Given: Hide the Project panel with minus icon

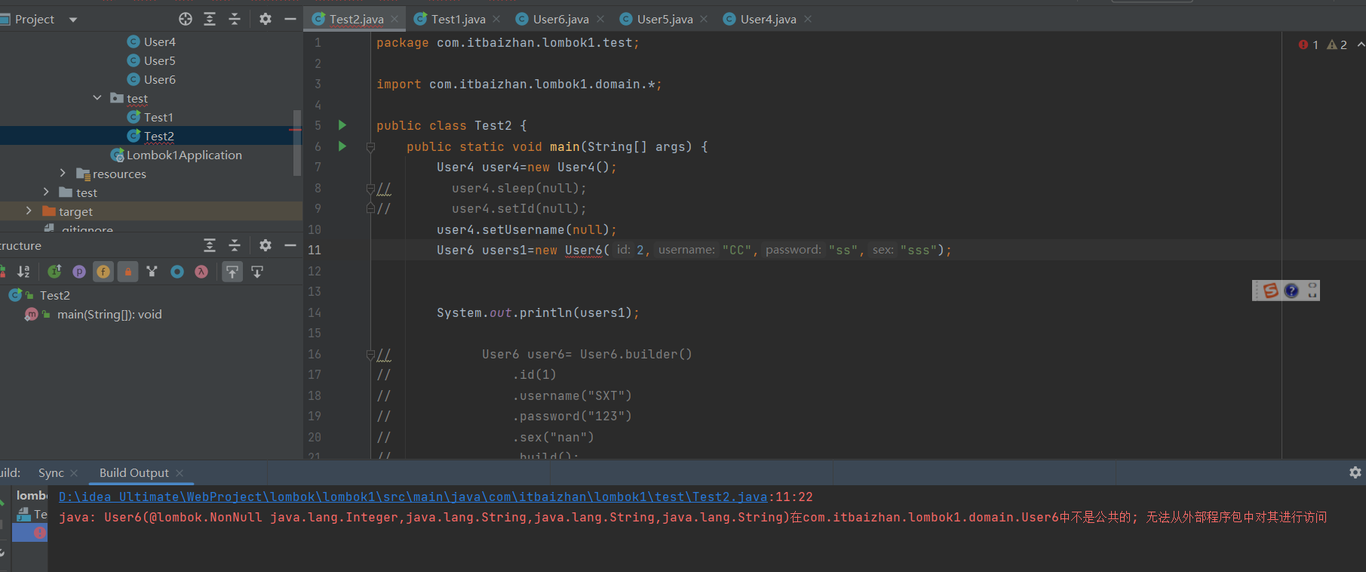Looking at the screenshot, I should [x=290, y=19].
